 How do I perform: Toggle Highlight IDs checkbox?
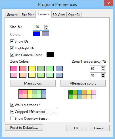coord(12,48)
